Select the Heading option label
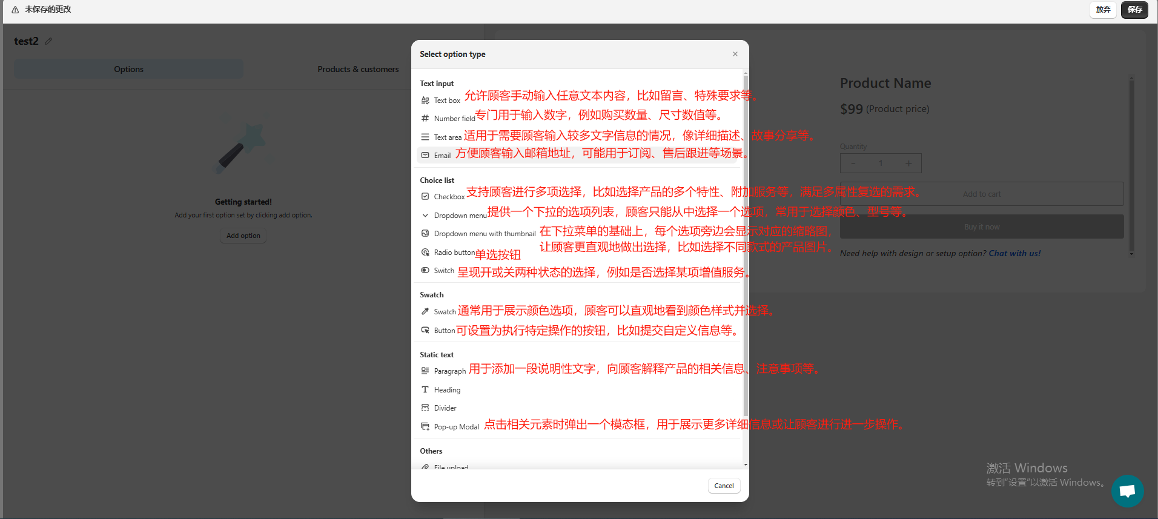 pos(447,390)
